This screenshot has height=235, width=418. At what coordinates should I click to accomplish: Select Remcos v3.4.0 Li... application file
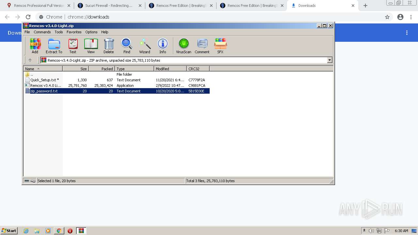[x=117, y=86]
